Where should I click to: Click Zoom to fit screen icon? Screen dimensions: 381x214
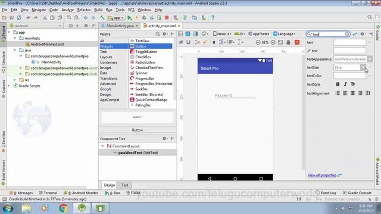click(280, 42)
